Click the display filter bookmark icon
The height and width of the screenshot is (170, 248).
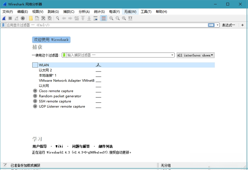click(x=3, y=25)
